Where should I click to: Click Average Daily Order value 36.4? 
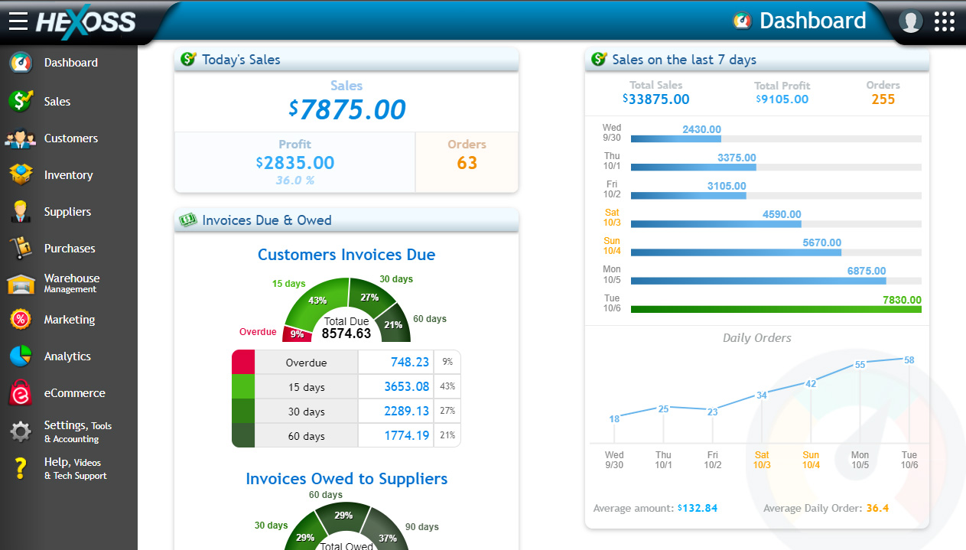point(877,508)
